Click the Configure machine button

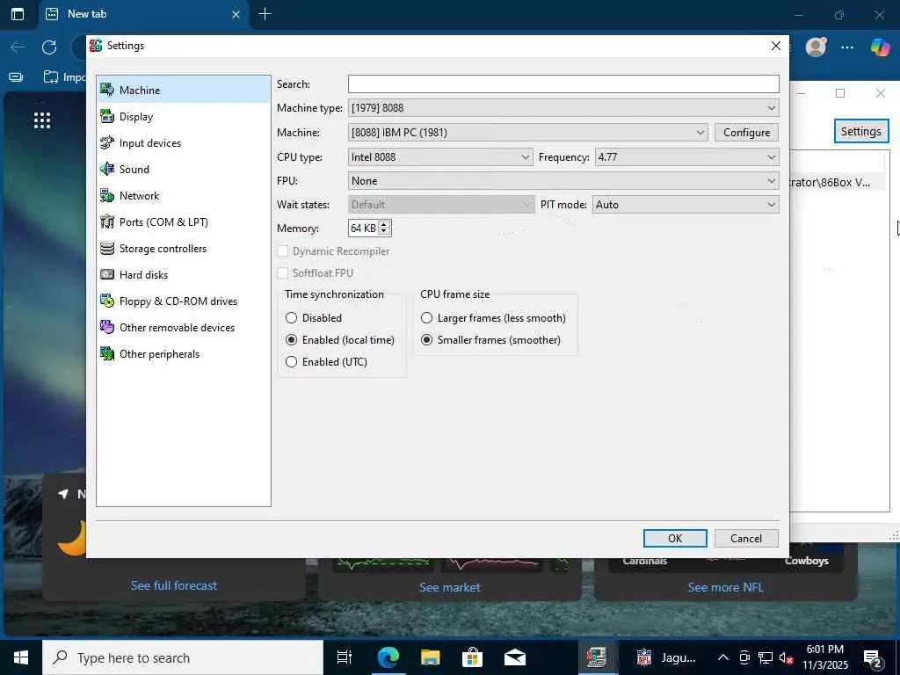pyautogui.click(x=746, y=132)
